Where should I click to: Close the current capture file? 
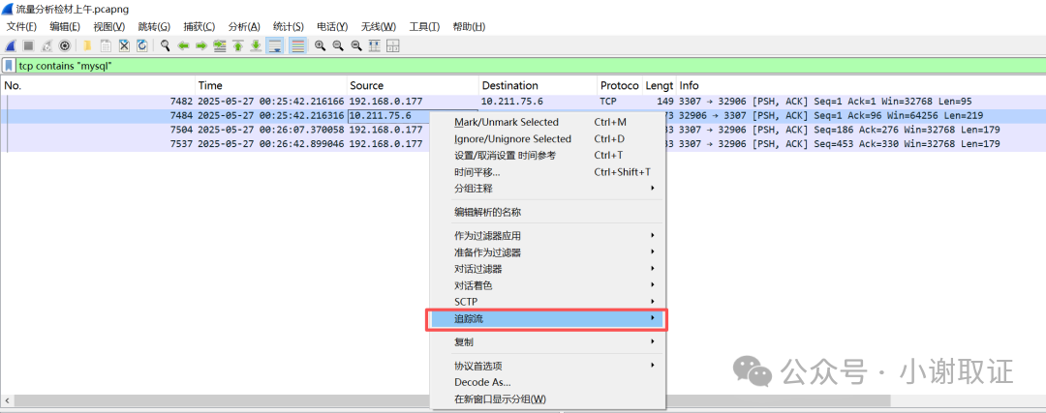coord(124,46)
